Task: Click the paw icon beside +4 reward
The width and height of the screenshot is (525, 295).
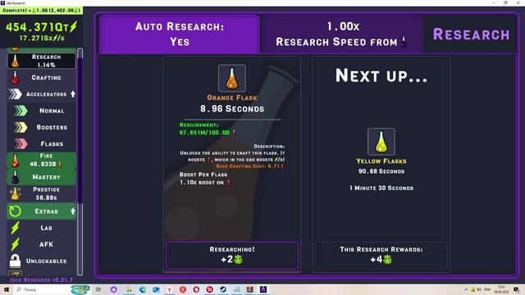Action: [x=387, y=259]
